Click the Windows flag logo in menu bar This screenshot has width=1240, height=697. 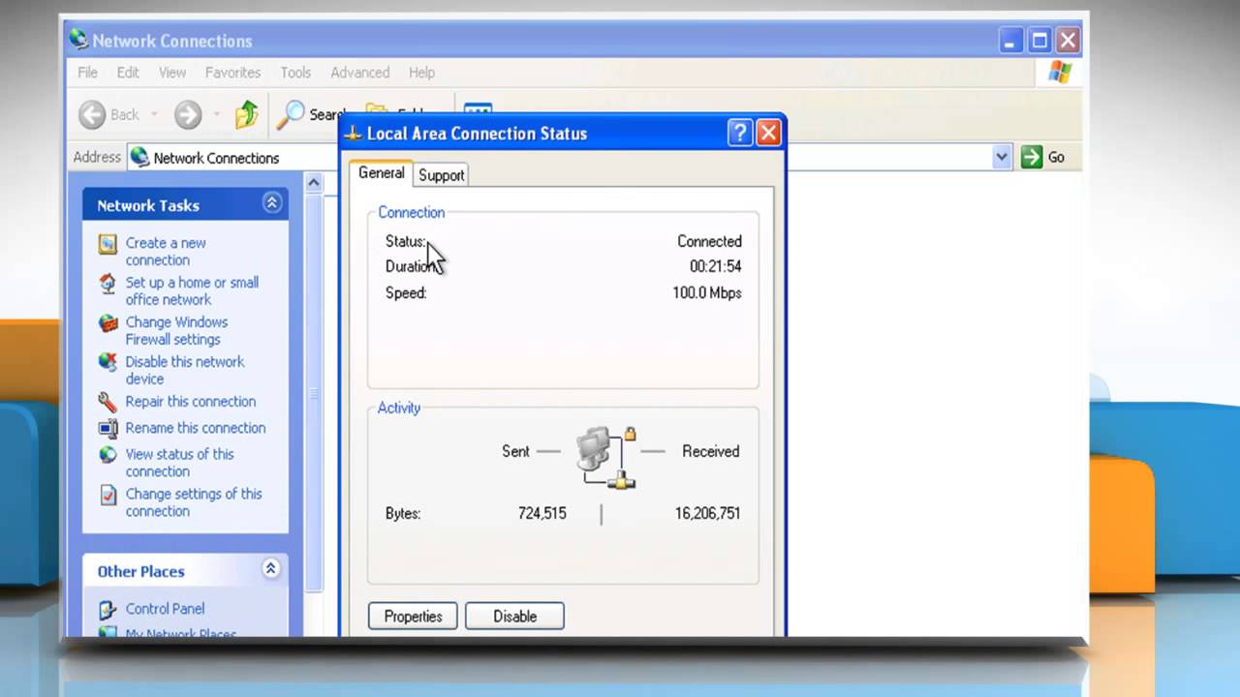[x=1060, y=73]
